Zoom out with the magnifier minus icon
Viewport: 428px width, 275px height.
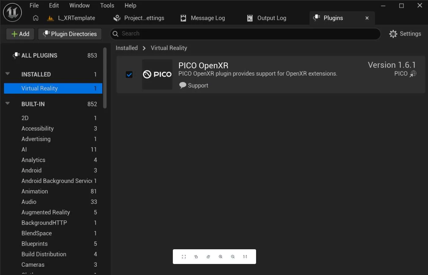pos(233,257)
